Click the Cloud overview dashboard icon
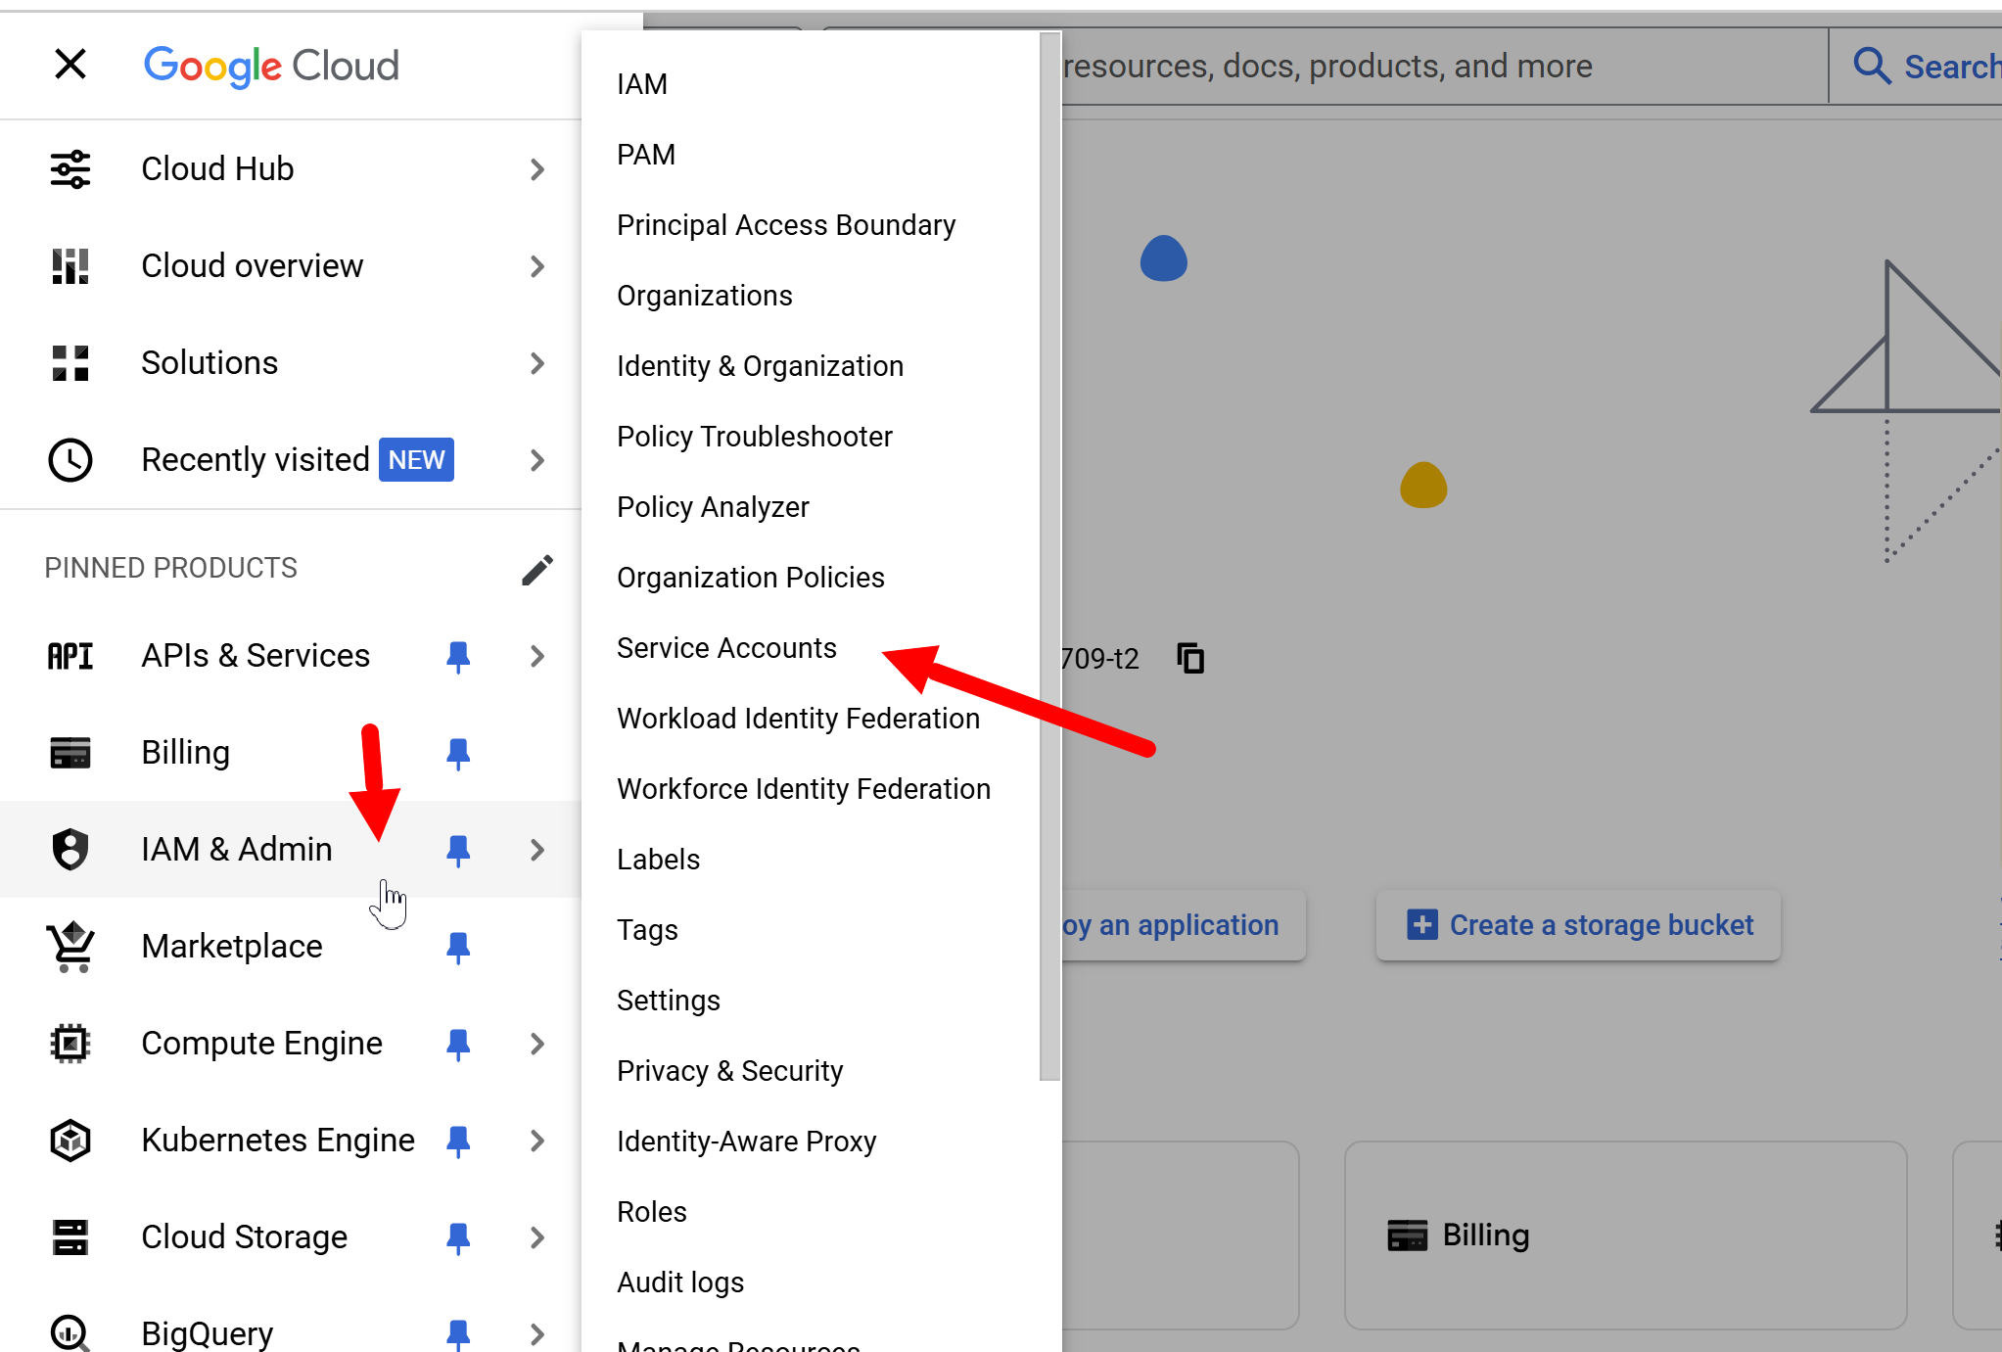This screenshot has height=1352, width=2002. [70, 266]
